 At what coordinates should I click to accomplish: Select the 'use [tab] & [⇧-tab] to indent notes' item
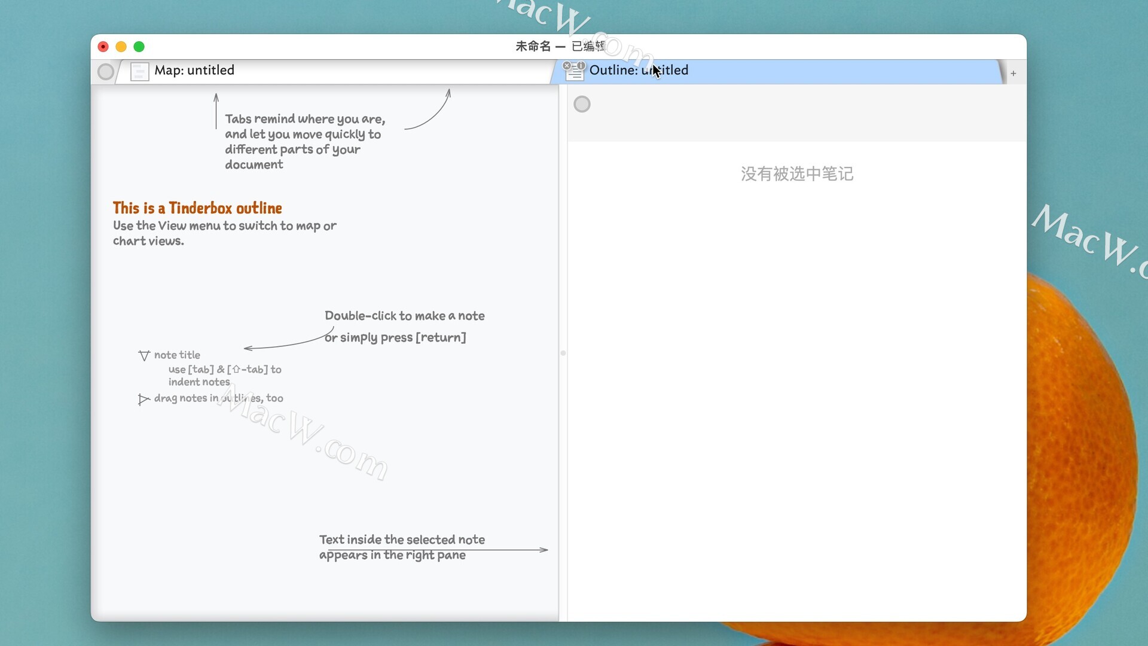click(x=225, y=376)
